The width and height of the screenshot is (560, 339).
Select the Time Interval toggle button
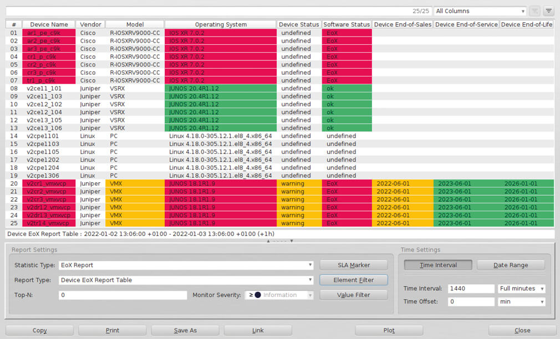coord(438,265)
